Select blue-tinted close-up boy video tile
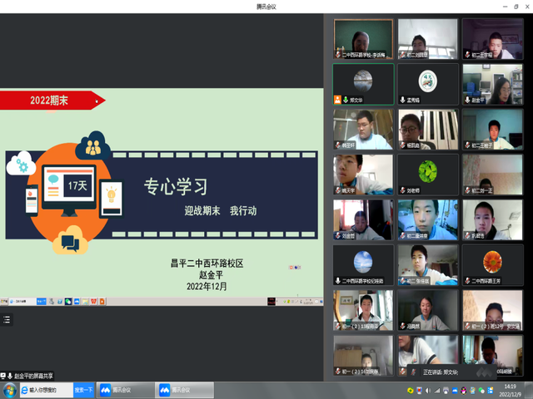The image size is (533, 399). tap(428, 219)
